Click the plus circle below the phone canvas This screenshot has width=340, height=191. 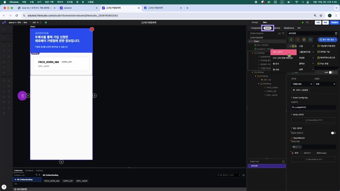61,162
